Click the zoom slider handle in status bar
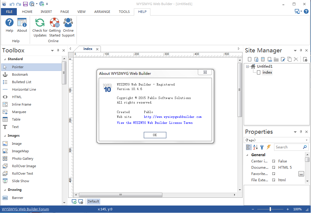311x213 pixels. click(270, 209)
